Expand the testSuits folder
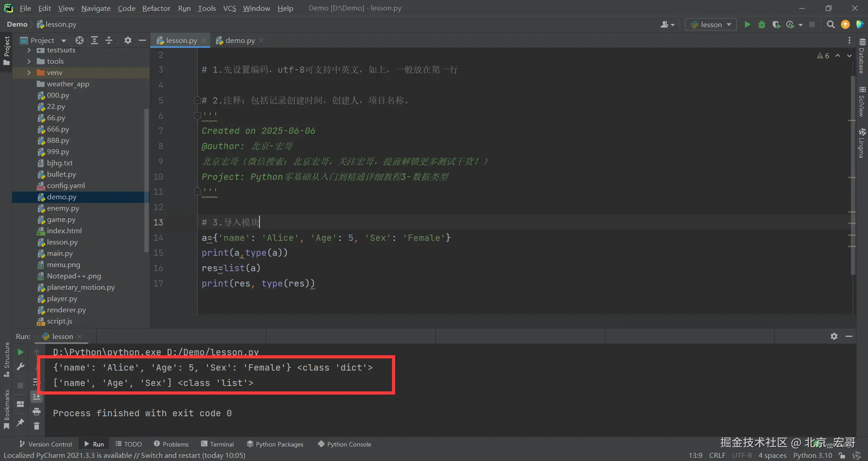The image size is (868, 461). coord(29,50)
